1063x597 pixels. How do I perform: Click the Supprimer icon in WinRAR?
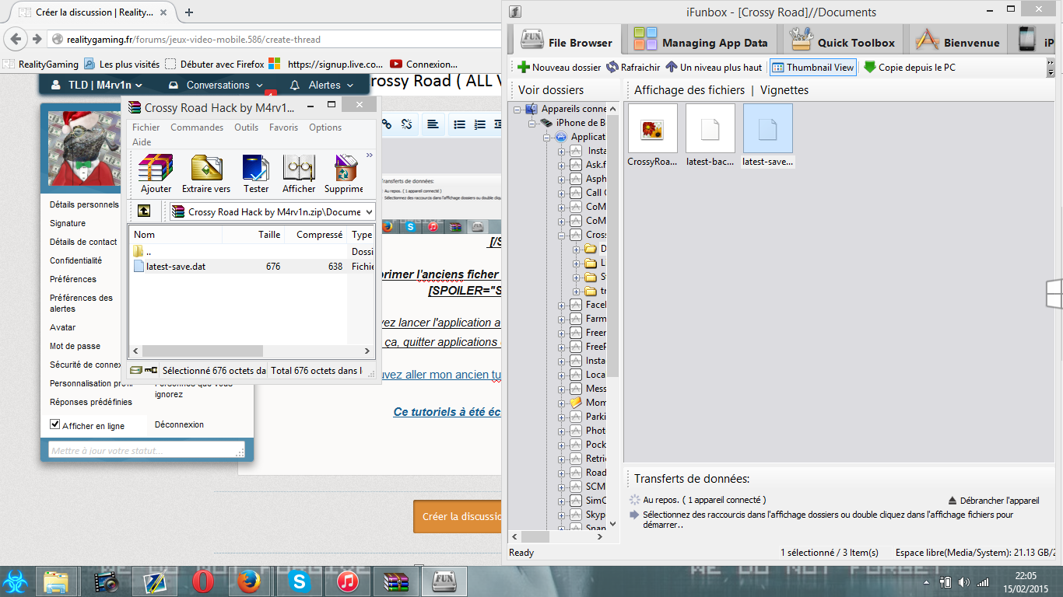pyautogui.click(x=344, y=174)
